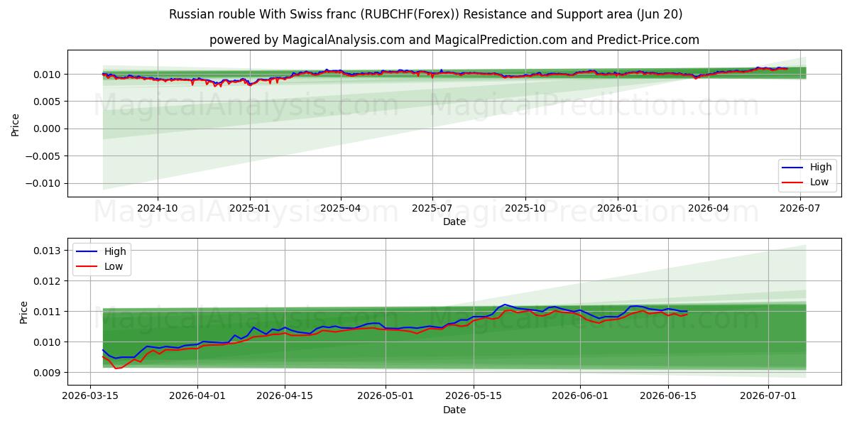Click the 2025-04 tick label

[340, 208]
